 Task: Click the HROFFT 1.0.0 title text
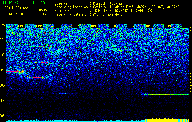(24, 2)
